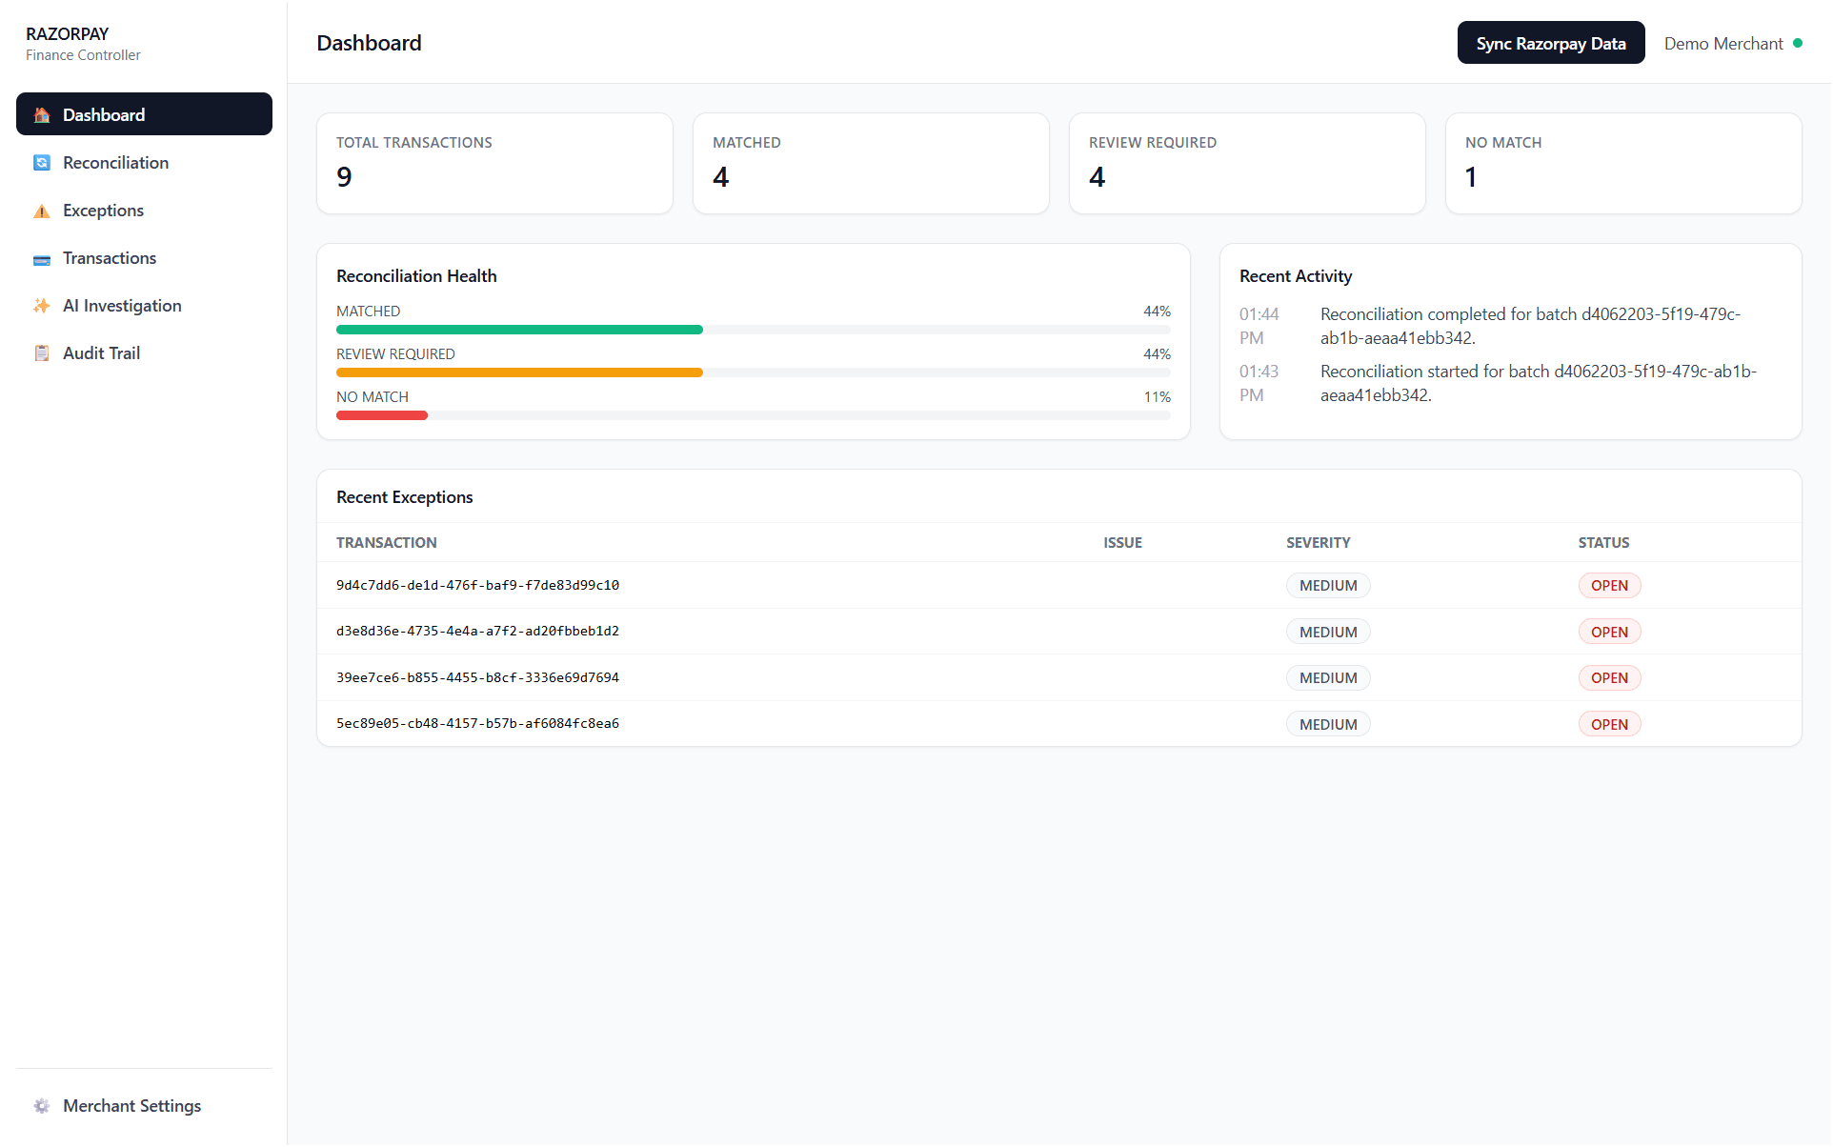Click the AI Investigation sparkle icon

pos(42,306)
